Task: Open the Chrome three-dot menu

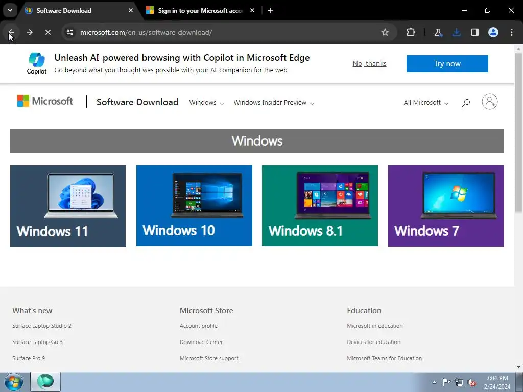Action: pyautogui.click(x=512, y=32)
